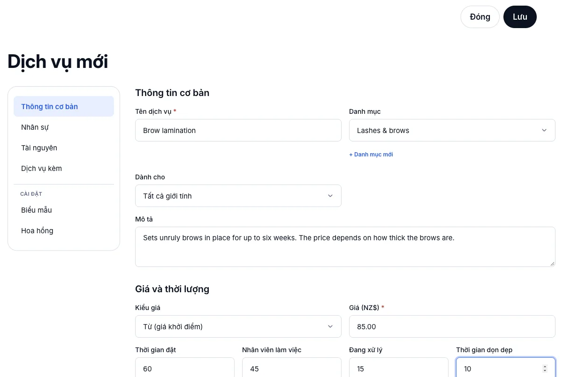Expand the Kiểu giá pricing dropdown
Viewport: 563px width, 377px height.
click(x=238, y=326)
